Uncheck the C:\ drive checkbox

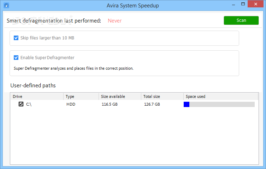pyautogui.click(x=21, y=104)
